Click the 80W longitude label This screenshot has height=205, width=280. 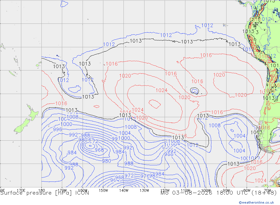click(x=247, y=190)
